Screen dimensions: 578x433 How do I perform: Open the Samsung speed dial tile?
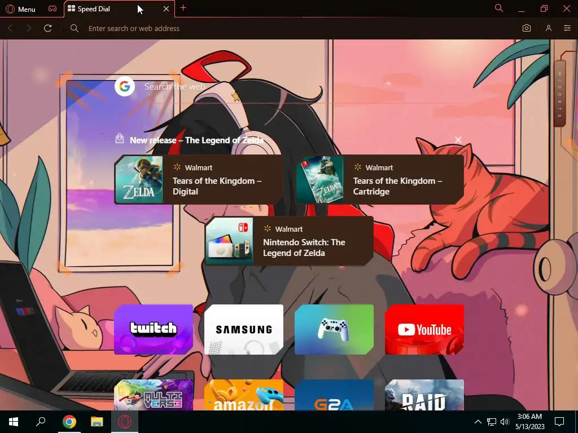pyautogui.click(x=244, y=329)
